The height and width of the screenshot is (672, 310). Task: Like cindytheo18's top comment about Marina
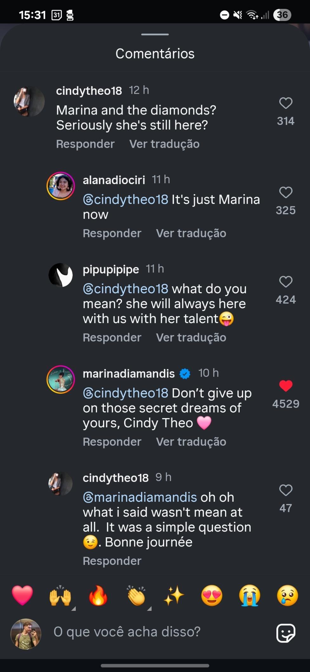coord(286,103)
